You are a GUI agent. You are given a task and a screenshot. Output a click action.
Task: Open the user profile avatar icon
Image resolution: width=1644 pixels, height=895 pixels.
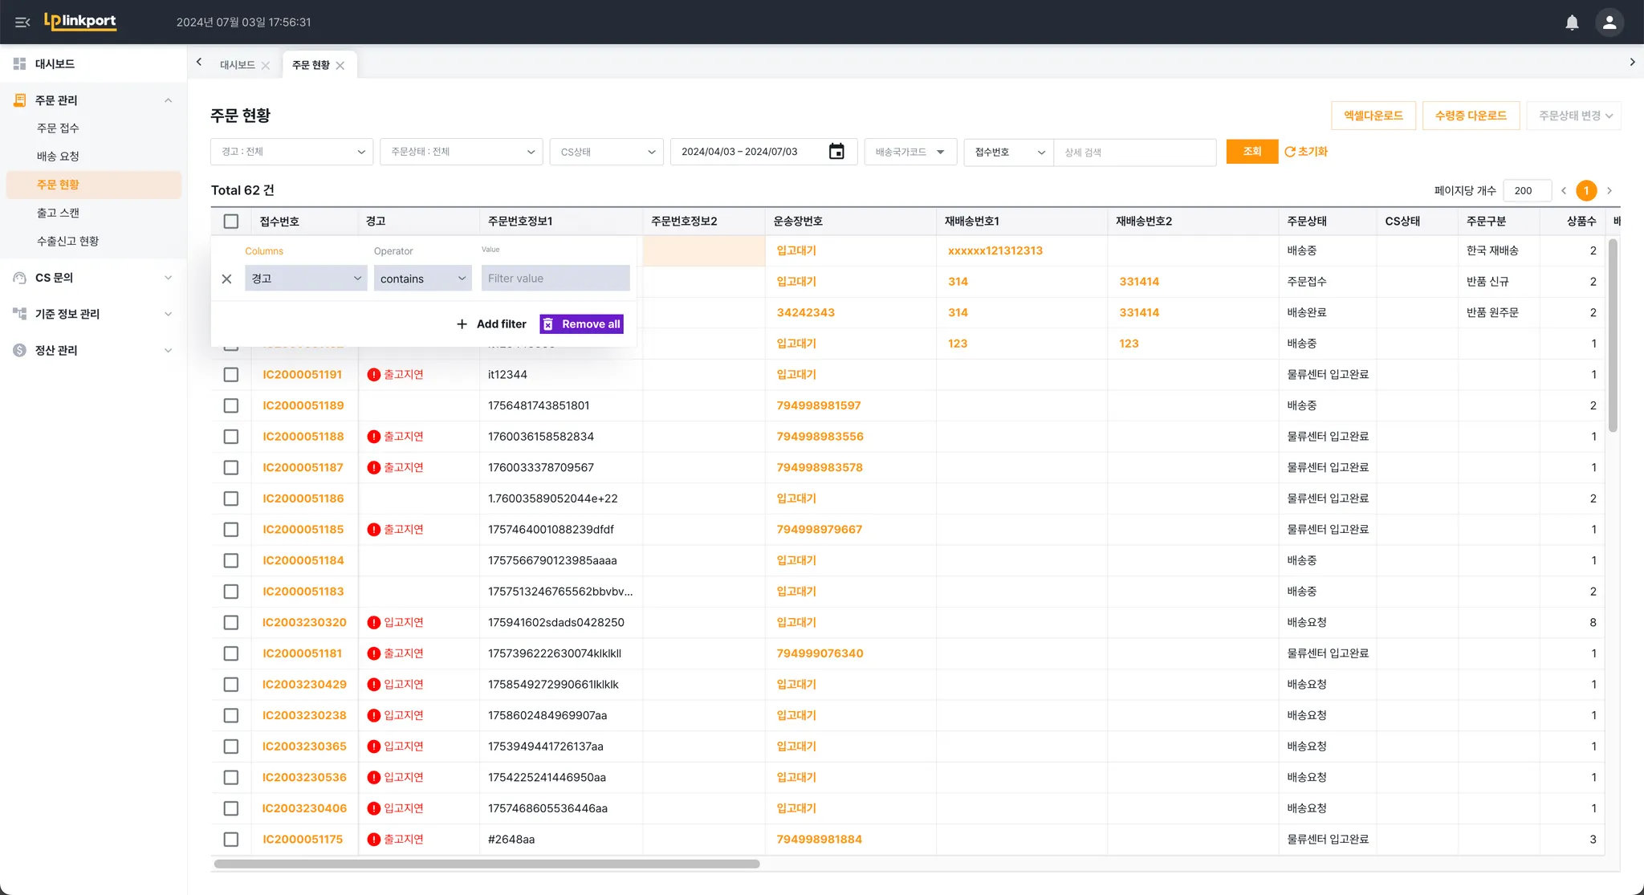[1609, 22]
